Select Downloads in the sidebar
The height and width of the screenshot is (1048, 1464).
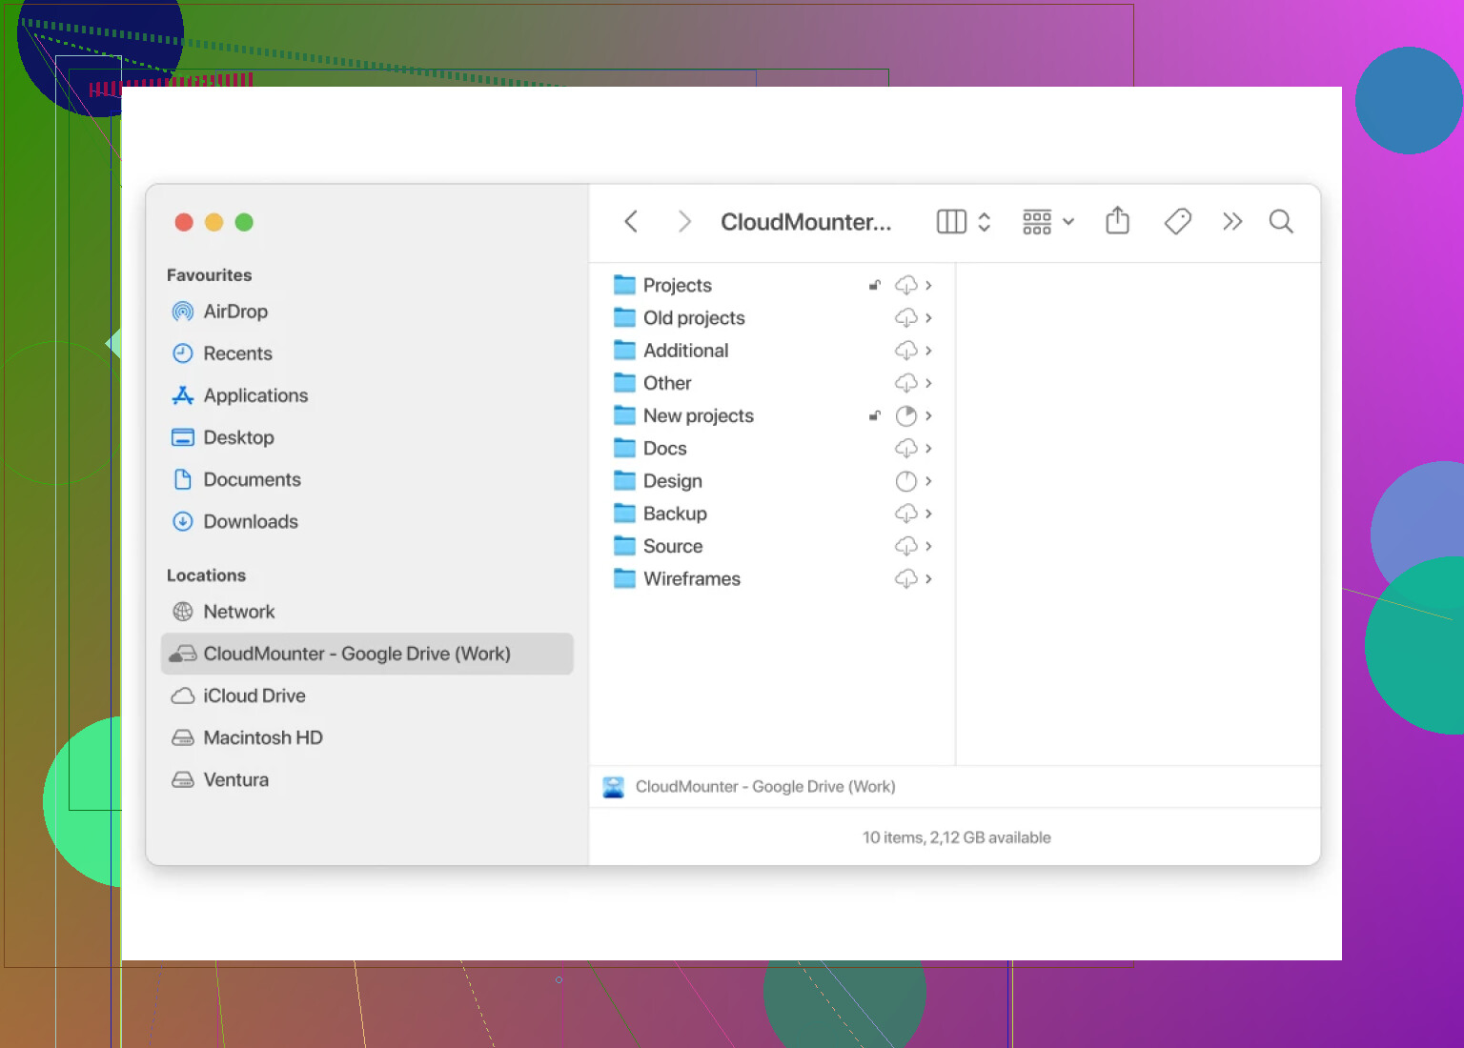click(x=250, y=521)
